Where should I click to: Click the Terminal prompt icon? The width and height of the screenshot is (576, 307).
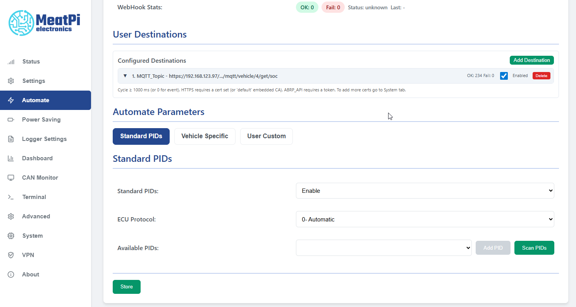pyautogui.click(x=11, y=197)
